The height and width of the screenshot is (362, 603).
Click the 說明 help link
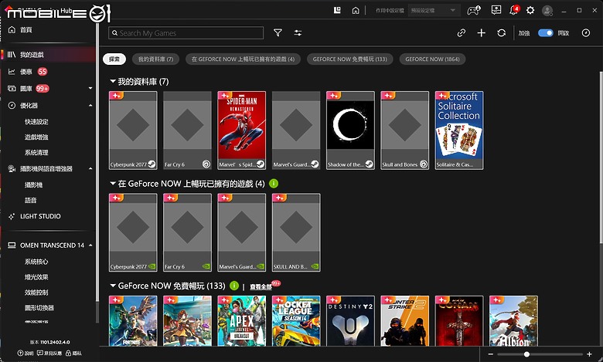point(26,354)
